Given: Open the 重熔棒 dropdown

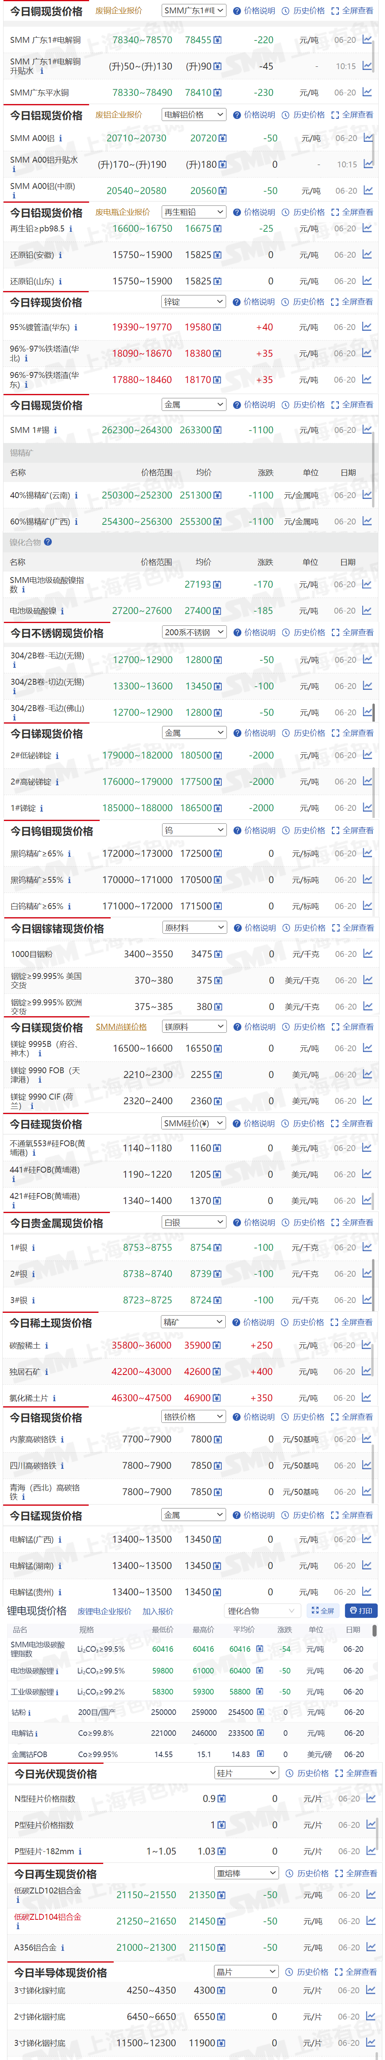Looking at the screenshot, I should [x=246, y=1873].
